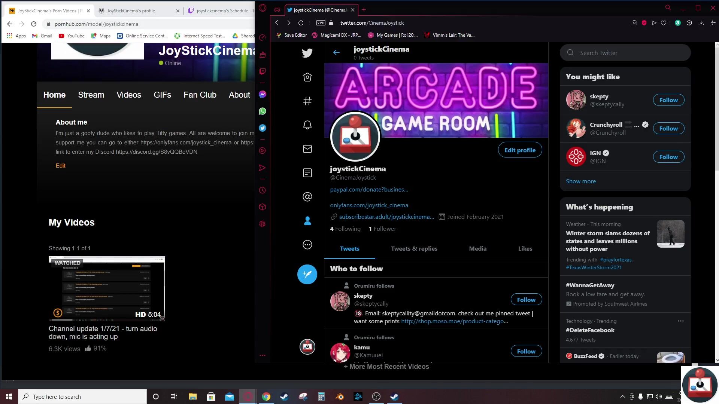This screenshot has height=404, width=719.
Task: Open the onlyfans.com/joystick_cinema link
Action: [x=369, y=205]
